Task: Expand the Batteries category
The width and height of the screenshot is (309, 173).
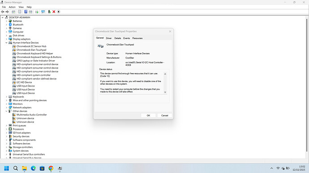Action: (x=6, y=21)
